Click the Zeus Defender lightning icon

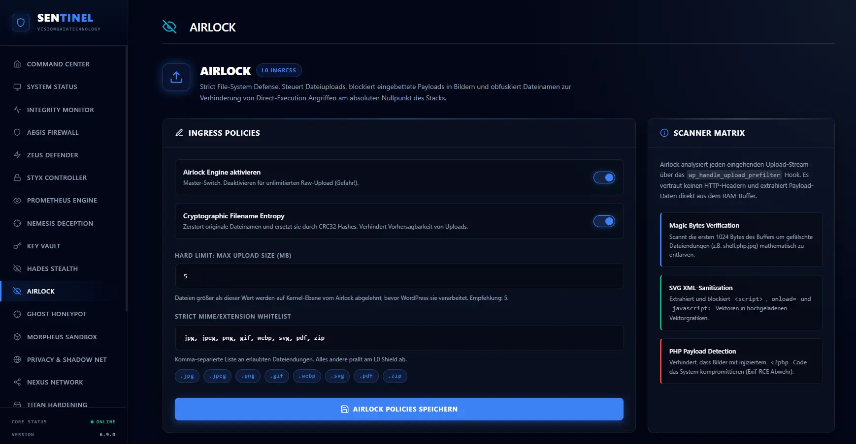pos(17,155)
